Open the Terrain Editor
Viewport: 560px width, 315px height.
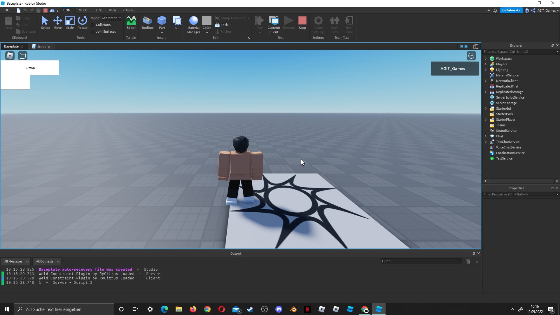[131, 22]
